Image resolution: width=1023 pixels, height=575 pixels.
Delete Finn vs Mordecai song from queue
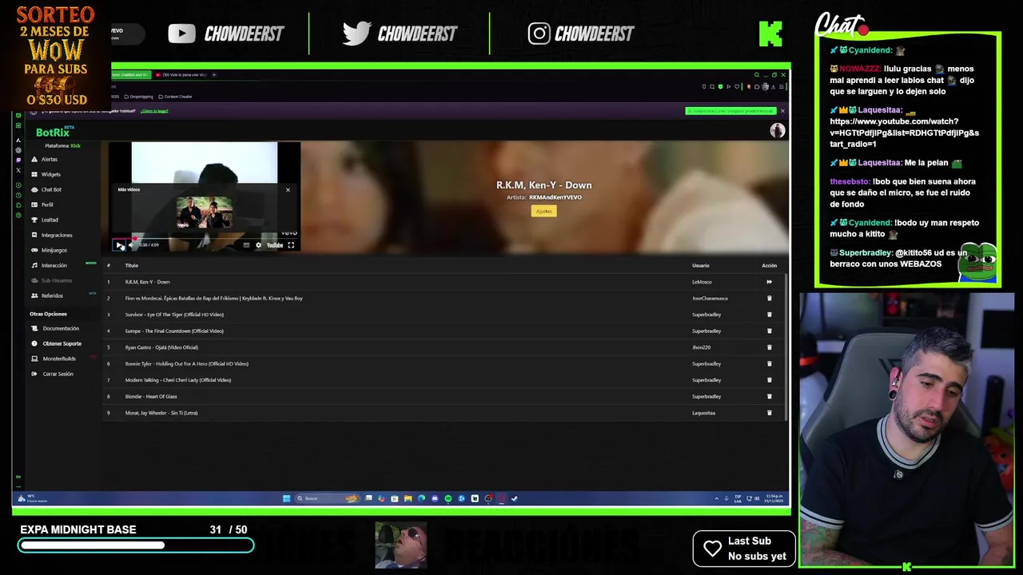(769, 298)
